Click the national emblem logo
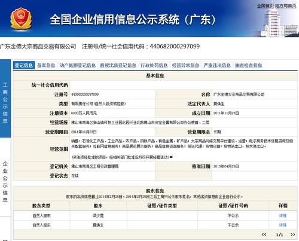299x241 pixels. click(21, 19)
